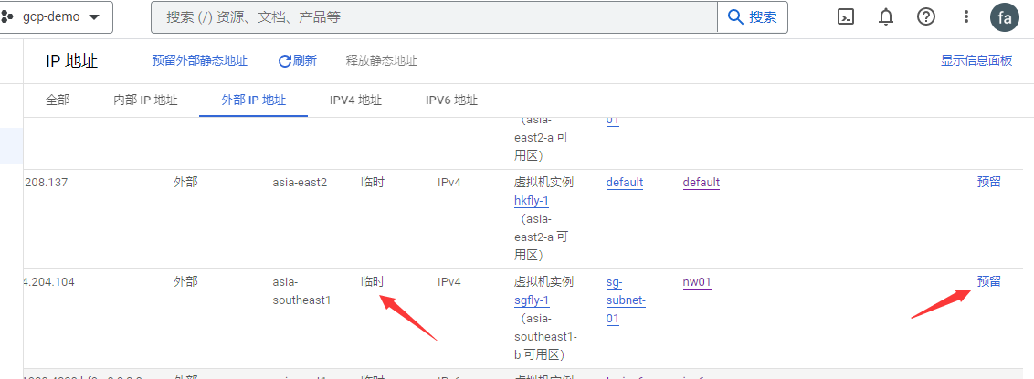Image resolution: width=1034 pixels, height=379 pixels.
Task: Switch to the 全部 tab
Action: coord(58,100)
